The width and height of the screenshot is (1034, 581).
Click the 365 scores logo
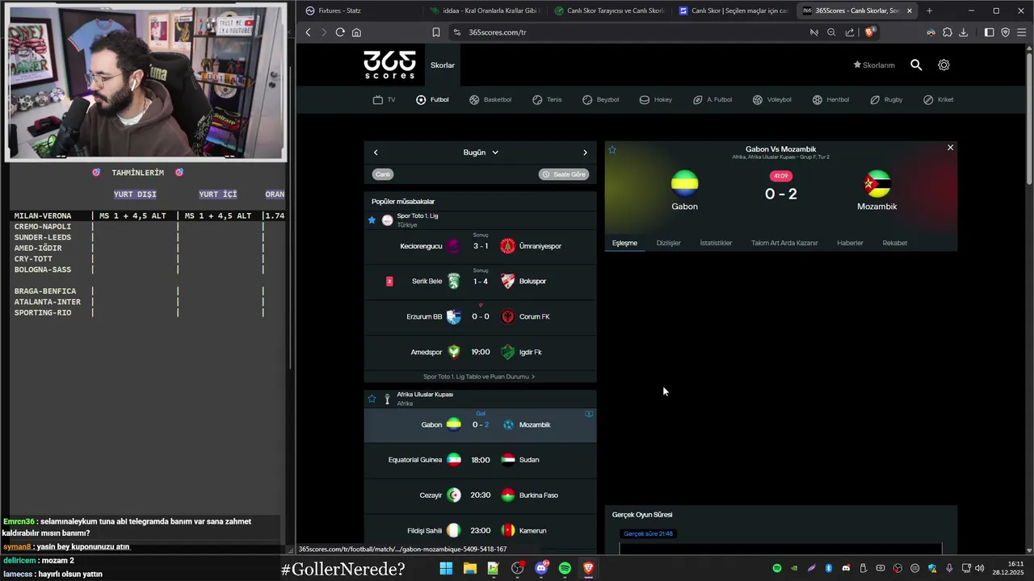[389, 65]
